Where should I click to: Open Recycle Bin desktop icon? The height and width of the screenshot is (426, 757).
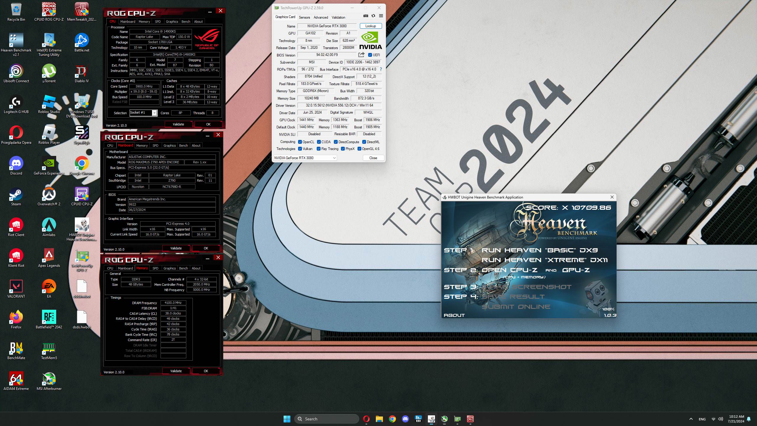16,12
